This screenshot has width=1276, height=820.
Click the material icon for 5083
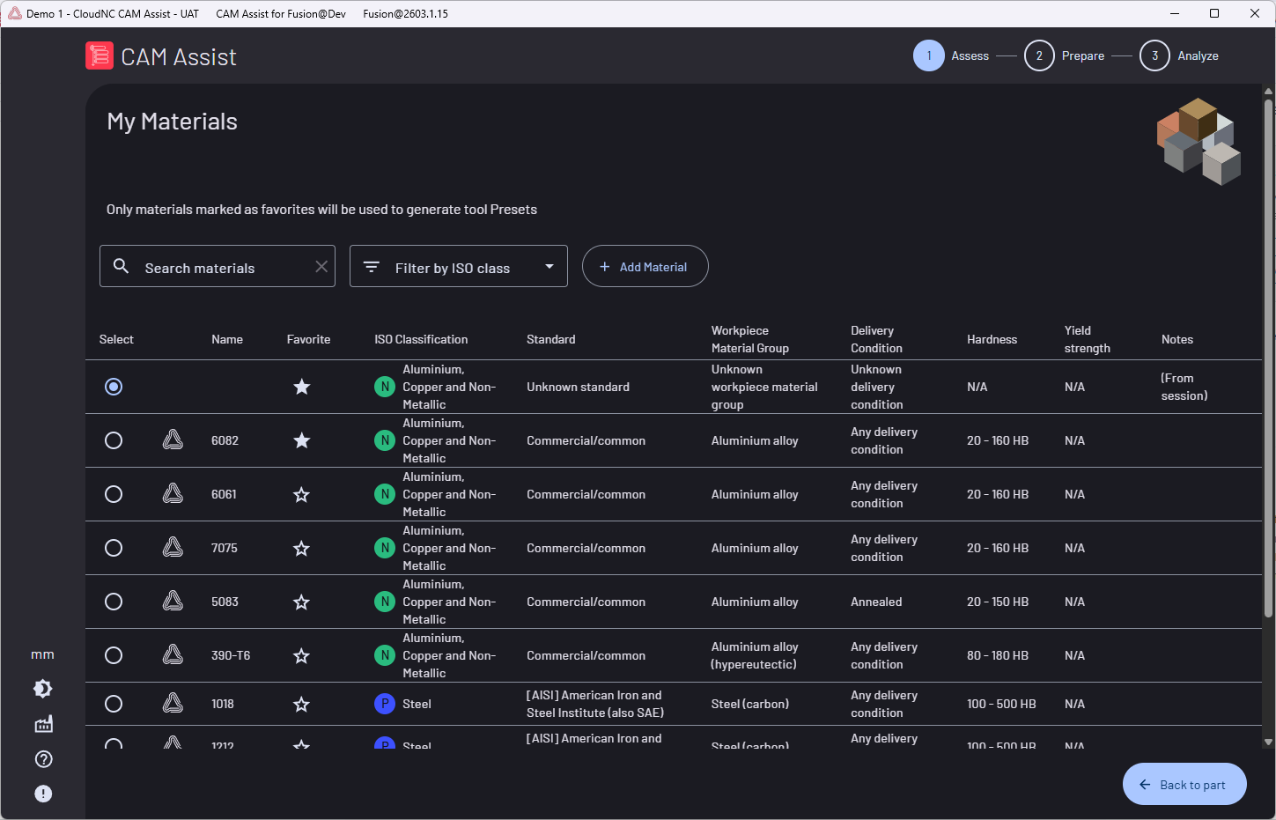(173, 601)
